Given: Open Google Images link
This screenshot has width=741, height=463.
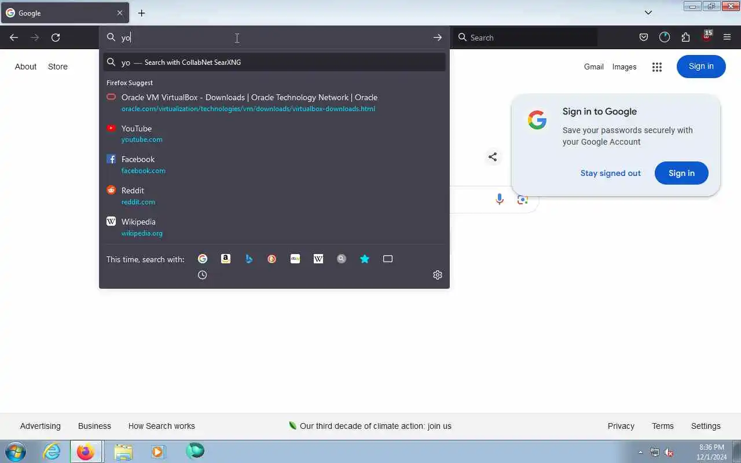Looking at the screenshot, I should click(624, 67).
